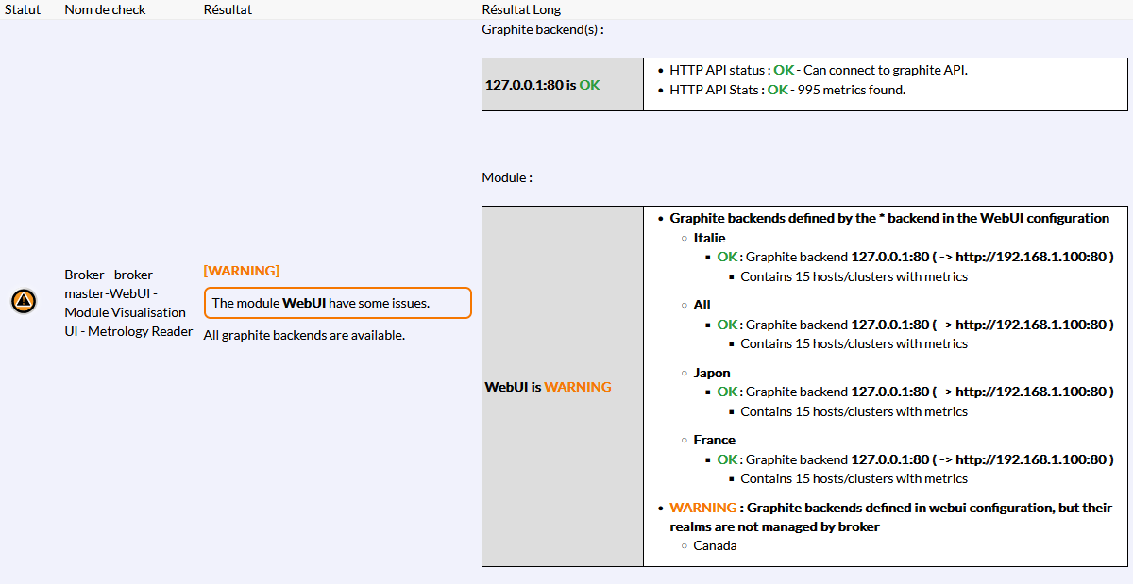Select the 'module WebUI have some issues' box

pyautogui.click(x=337, y=303)
